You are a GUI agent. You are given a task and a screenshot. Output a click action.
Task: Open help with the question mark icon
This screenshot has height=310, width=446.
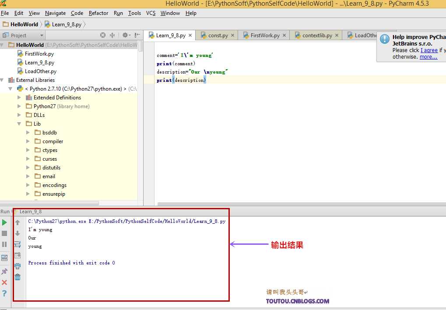point(4,293)
